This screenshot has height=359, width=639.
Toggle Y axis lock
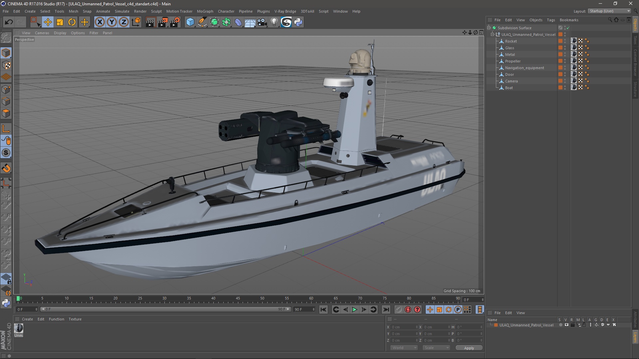(112, 22)
